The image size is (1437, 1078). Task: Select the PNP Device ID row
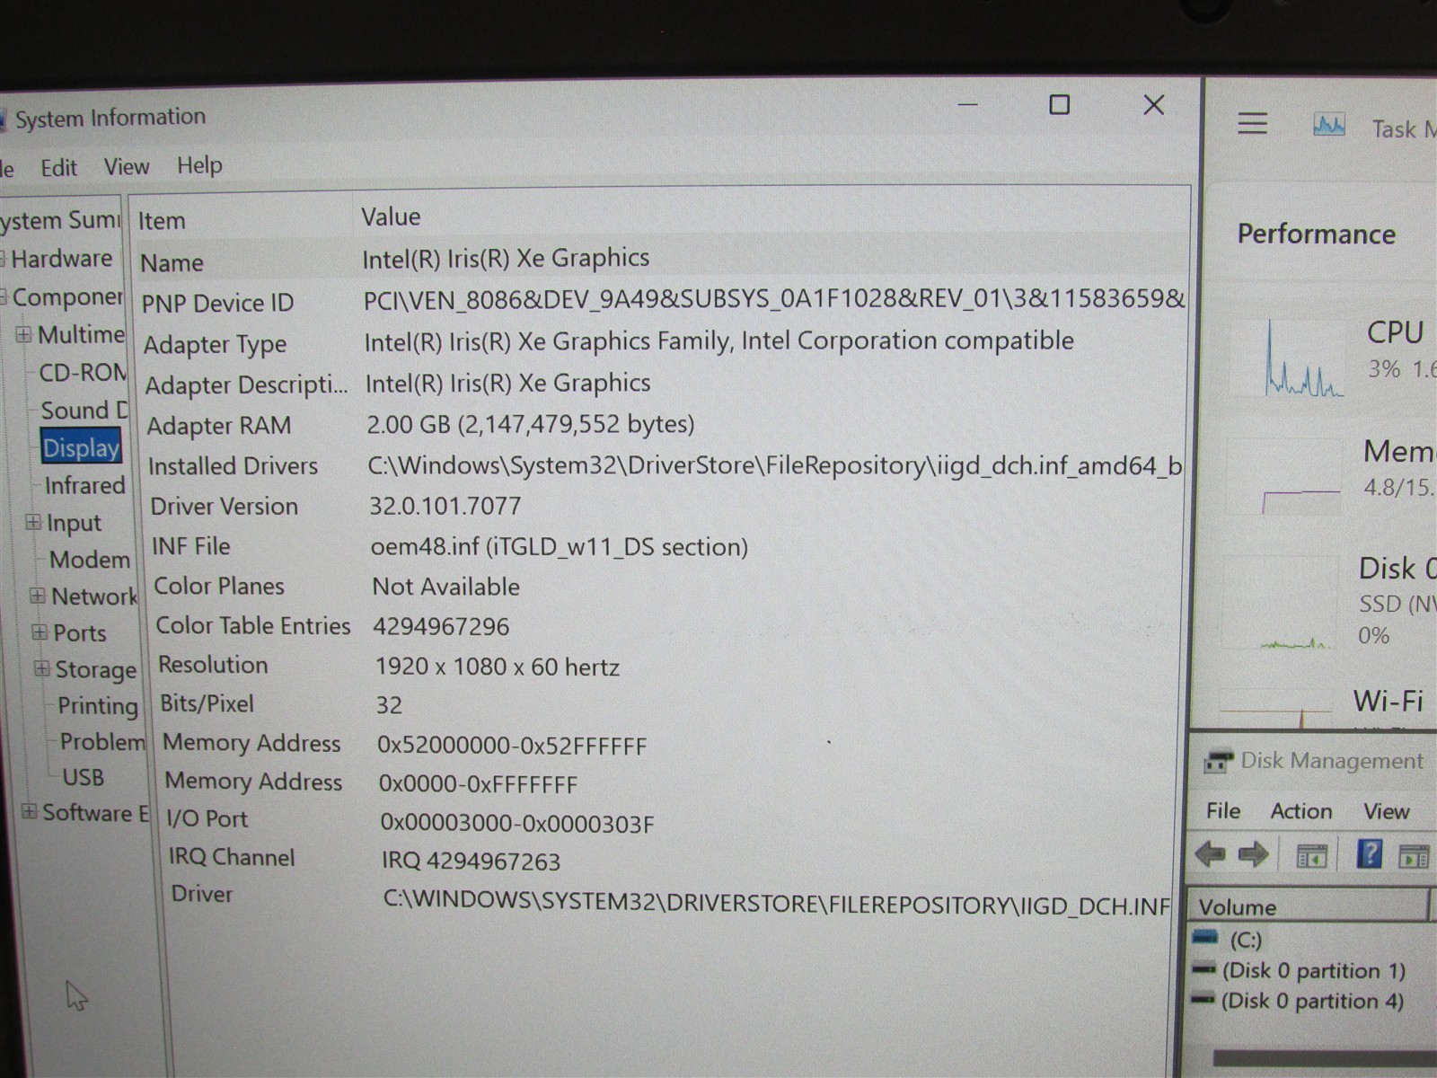(662, 301)
